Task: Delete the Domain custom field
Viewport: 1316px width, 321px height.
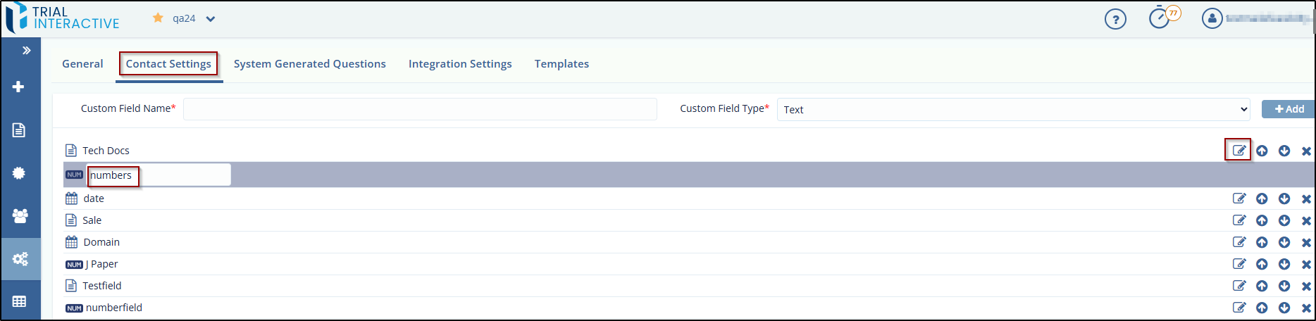Action: 1306,243
